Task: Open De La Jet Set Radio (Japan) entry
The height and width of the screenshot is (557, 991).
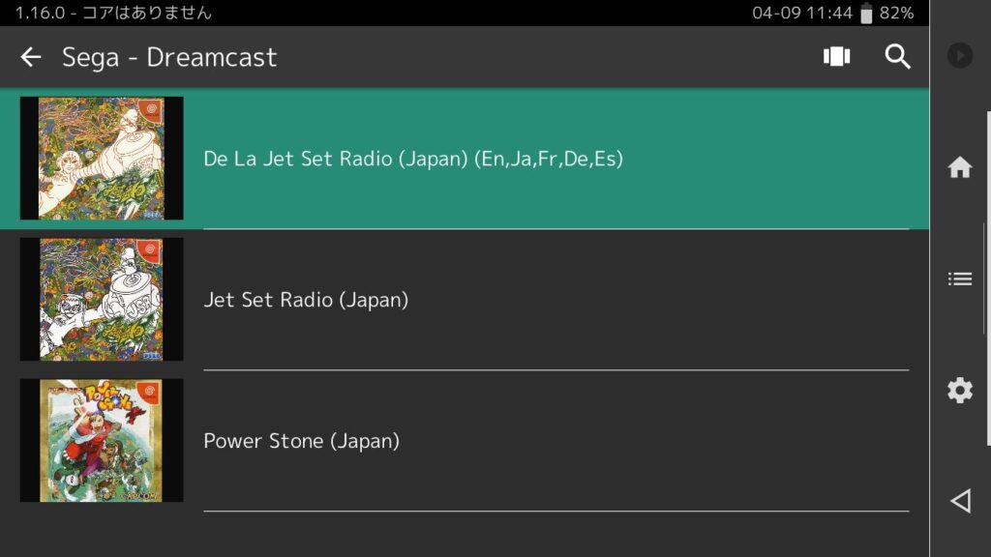Action: (x=465, y=159)
